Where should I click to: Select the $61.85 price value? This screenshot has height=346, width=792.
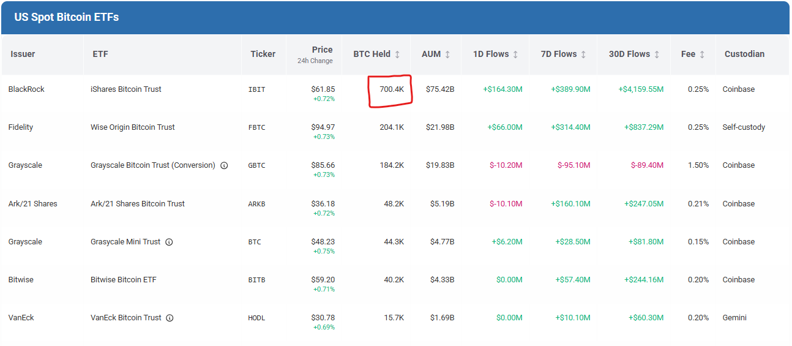[323, 89]
